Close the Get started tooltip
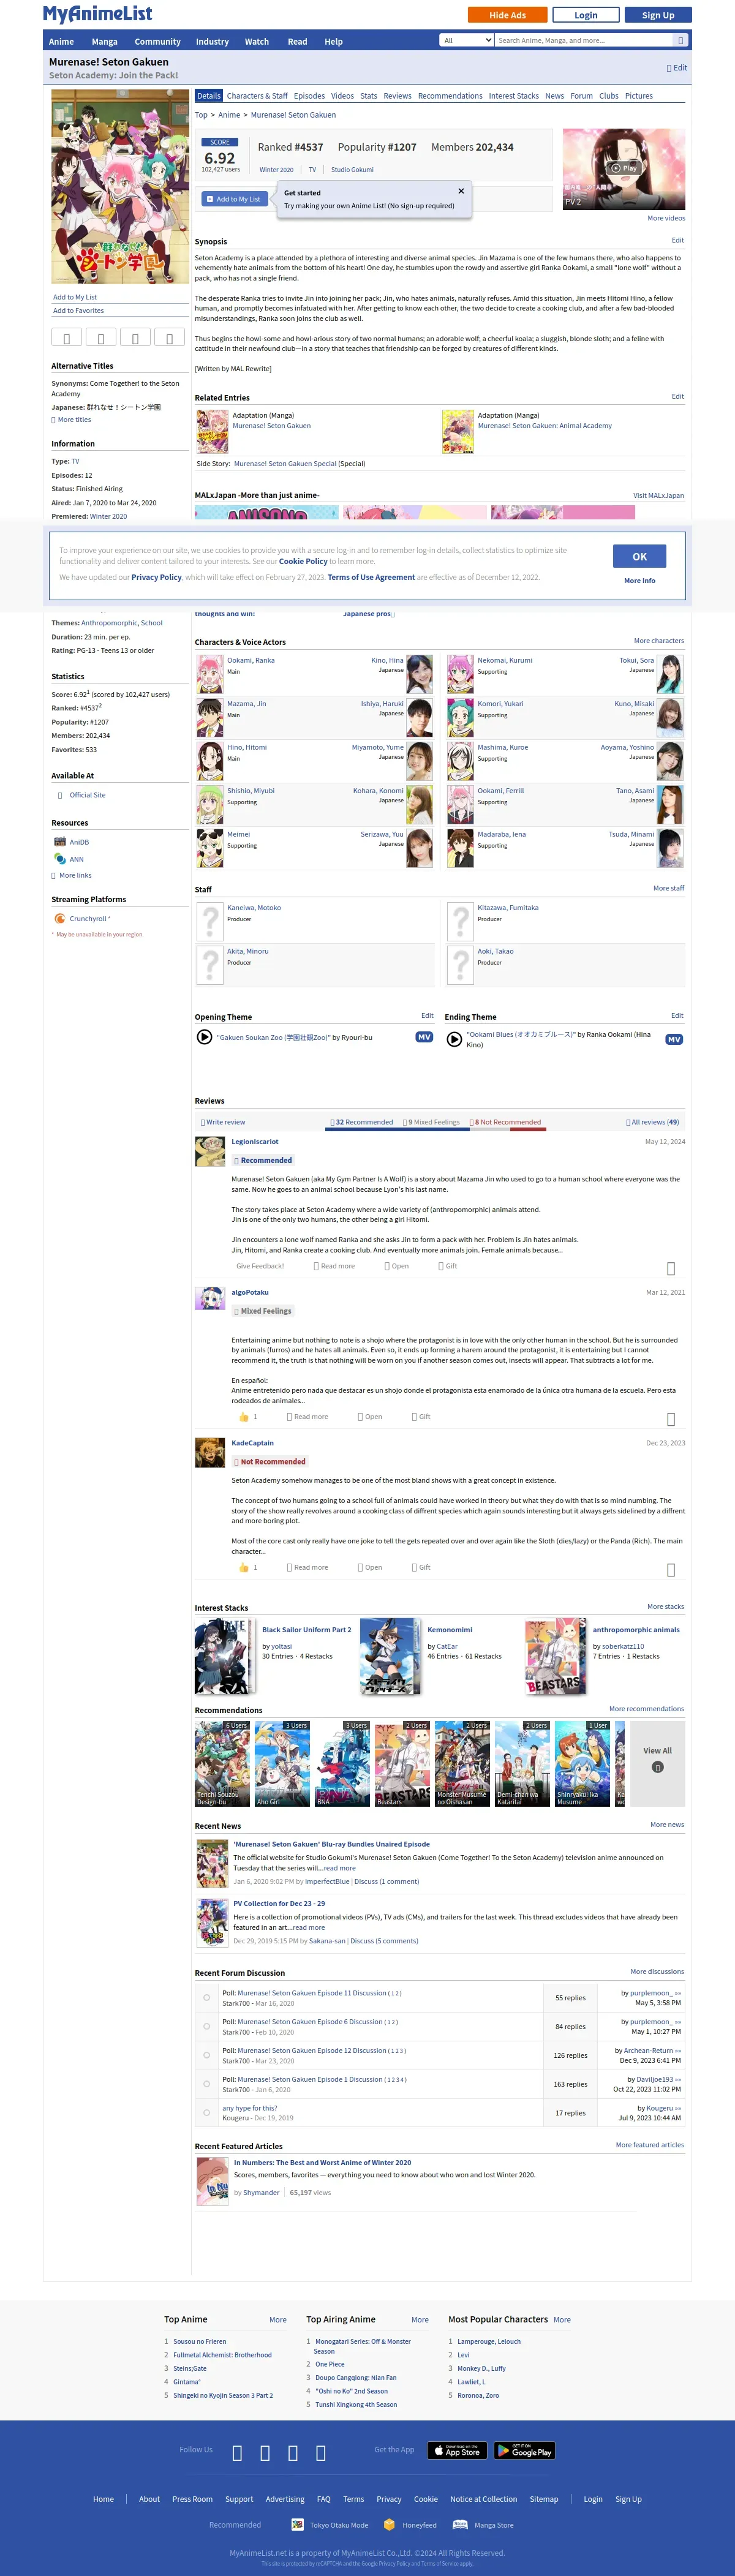This screenshot has height=2576, width=735. (461, 191)
